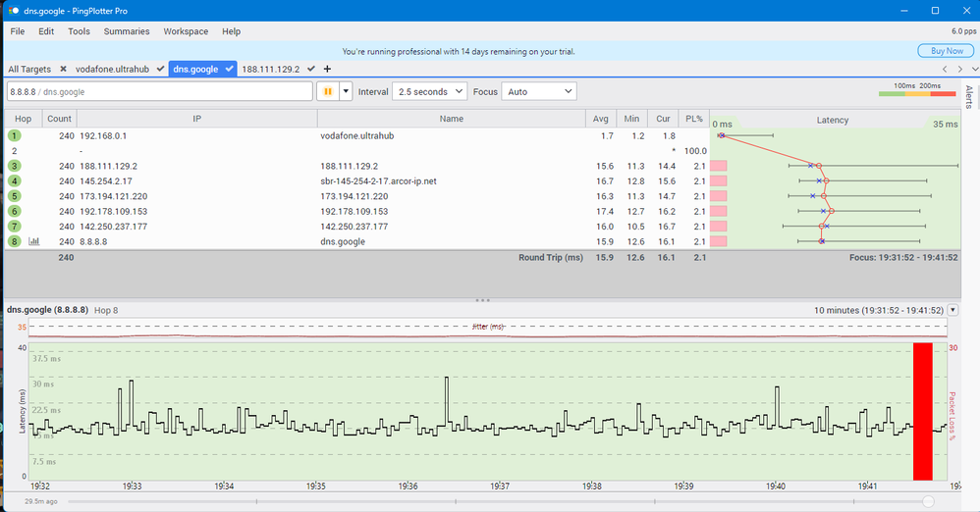This screenshot has height=512, width=980.
Task: Close the All Targets tab with X
Action: [63, 70]
